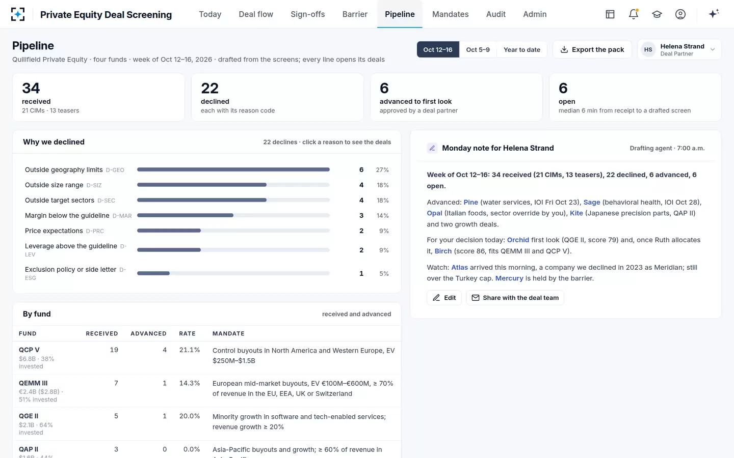This screenshot has height=458, width=734.
Task: Expand the Helena Strand profile chevron
Action: click(713, 50)
